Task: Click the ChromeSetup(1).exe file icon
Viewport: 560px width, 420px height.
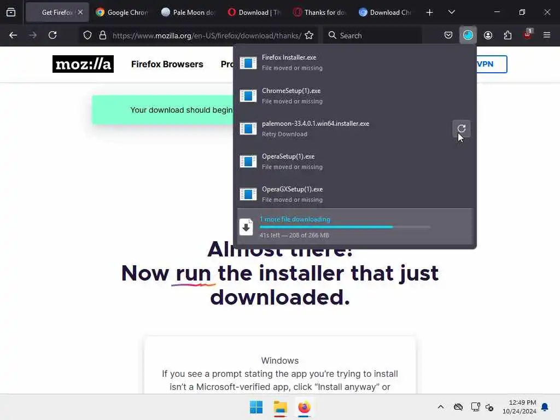Action: tap(248, 96)
